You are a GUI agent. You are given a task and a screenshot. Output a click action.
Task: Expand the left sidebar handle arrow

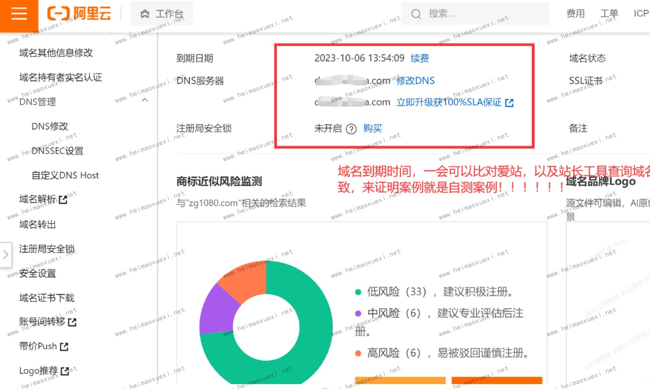point(6,255)
